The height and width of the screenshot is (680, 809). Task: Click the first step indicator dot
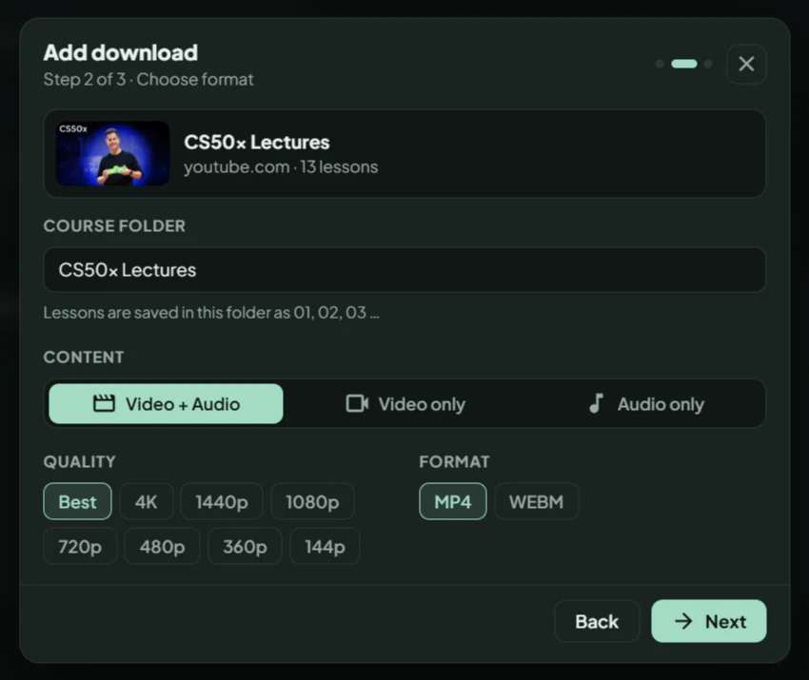click(660, 64)
